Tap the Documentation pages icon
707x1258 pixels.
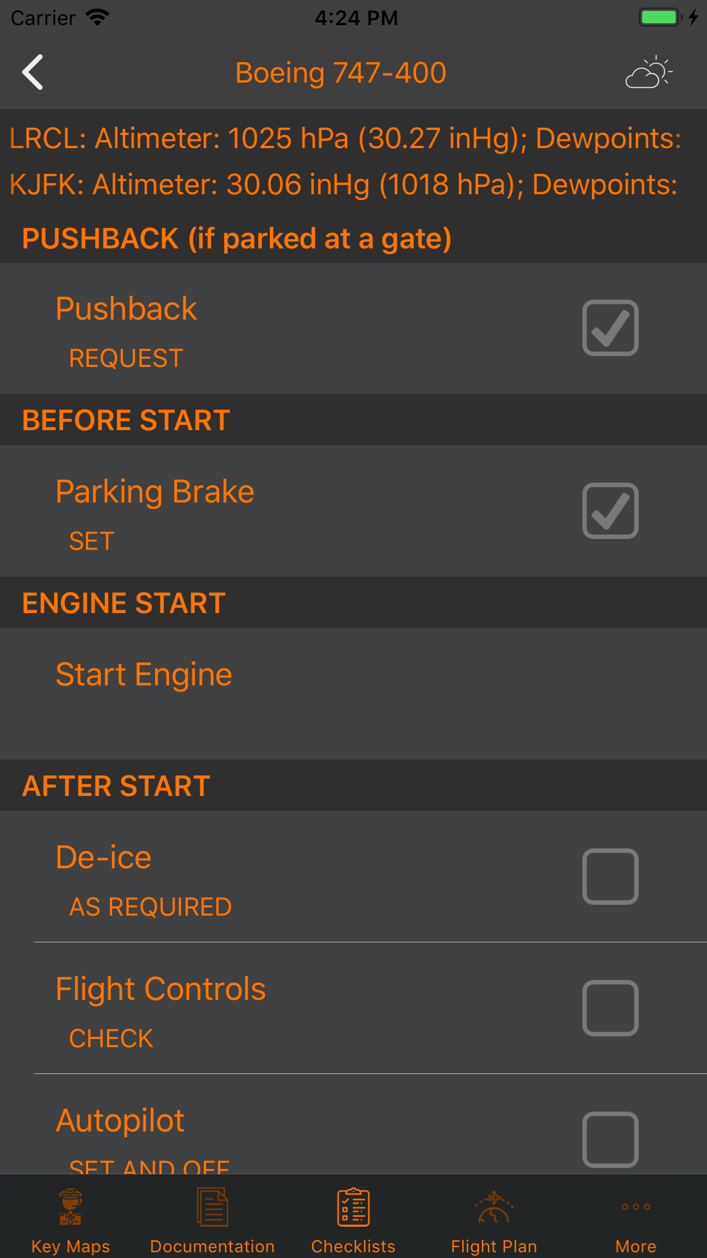coord(212,1207)
